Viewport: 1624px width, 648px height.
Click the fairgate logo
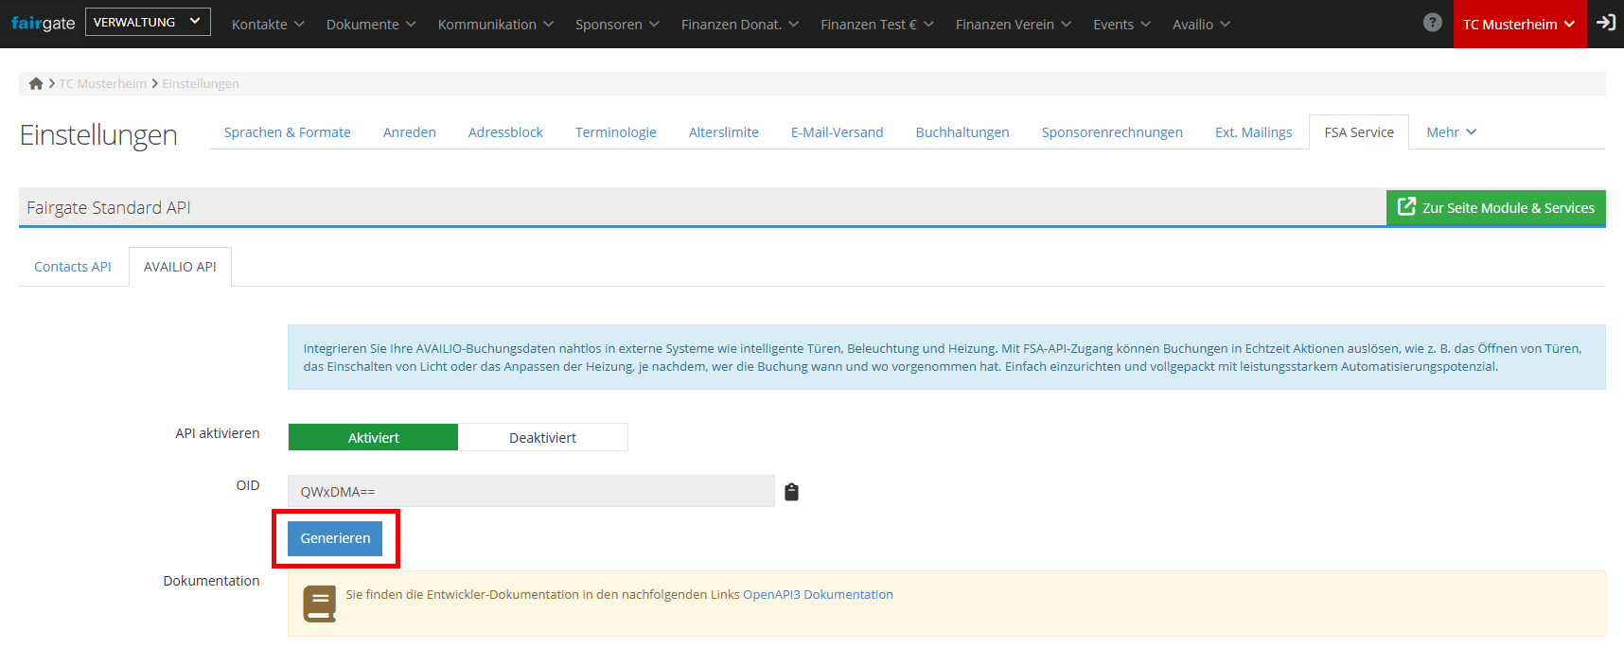(43, 24)
